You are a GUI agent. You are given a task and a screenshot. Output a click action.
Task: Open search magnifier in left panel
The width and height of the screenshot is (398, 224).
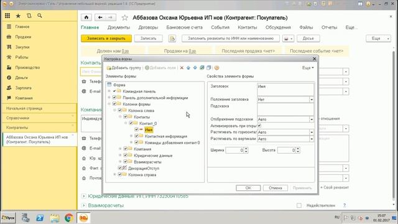[x=40, y=16]
